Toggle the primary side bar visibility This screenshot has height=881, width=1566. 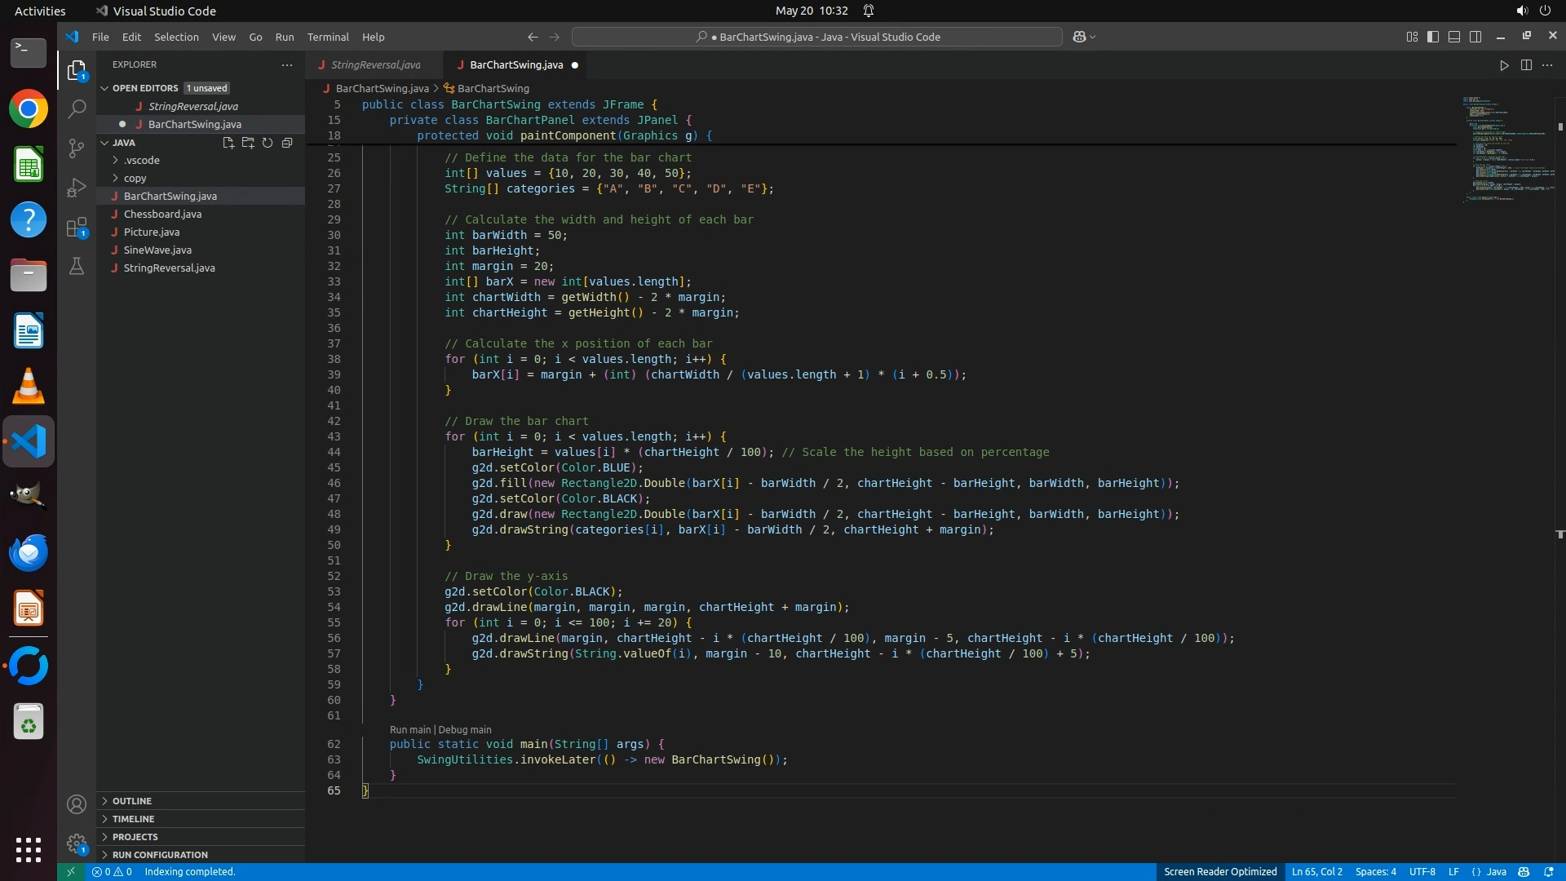1433,37
